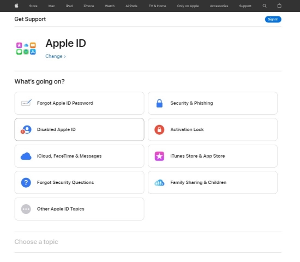300x262 pixels.
Task: Open the iPhone menu
Action: point(89,6)
